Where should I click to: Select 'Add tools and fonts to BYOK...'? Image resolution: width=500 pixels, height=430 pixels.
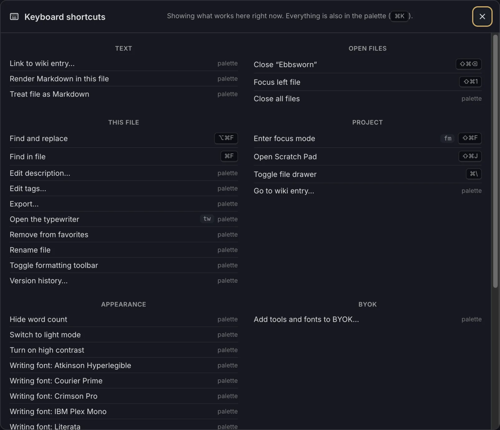coord(367,319)
